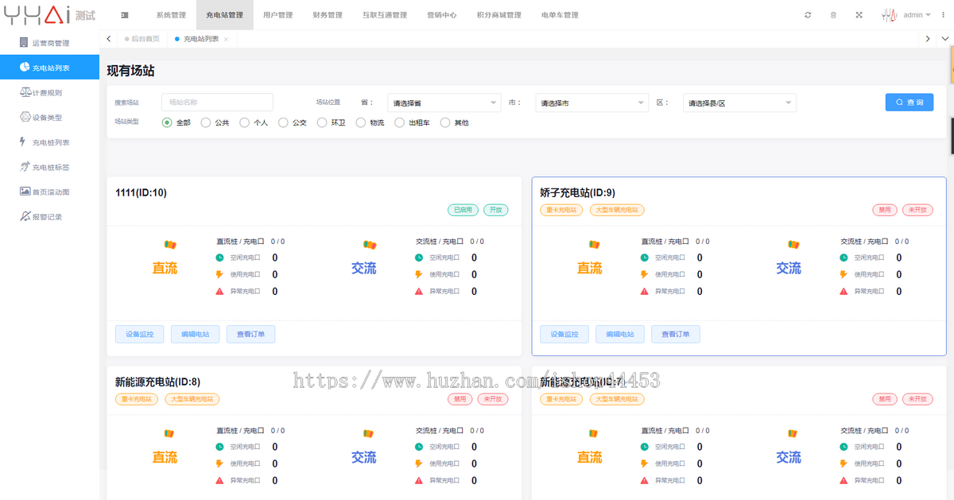The height and width of the screenshot is (500, 954).
Task: Open the 积分商城管理 top menu
Action: coord(499,15)
